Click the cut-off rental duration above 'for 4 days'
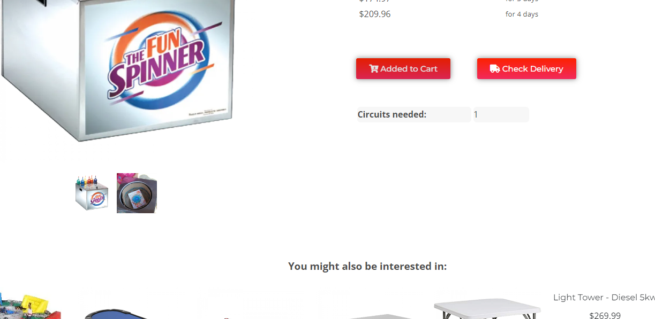 click(x=522, y=2)
